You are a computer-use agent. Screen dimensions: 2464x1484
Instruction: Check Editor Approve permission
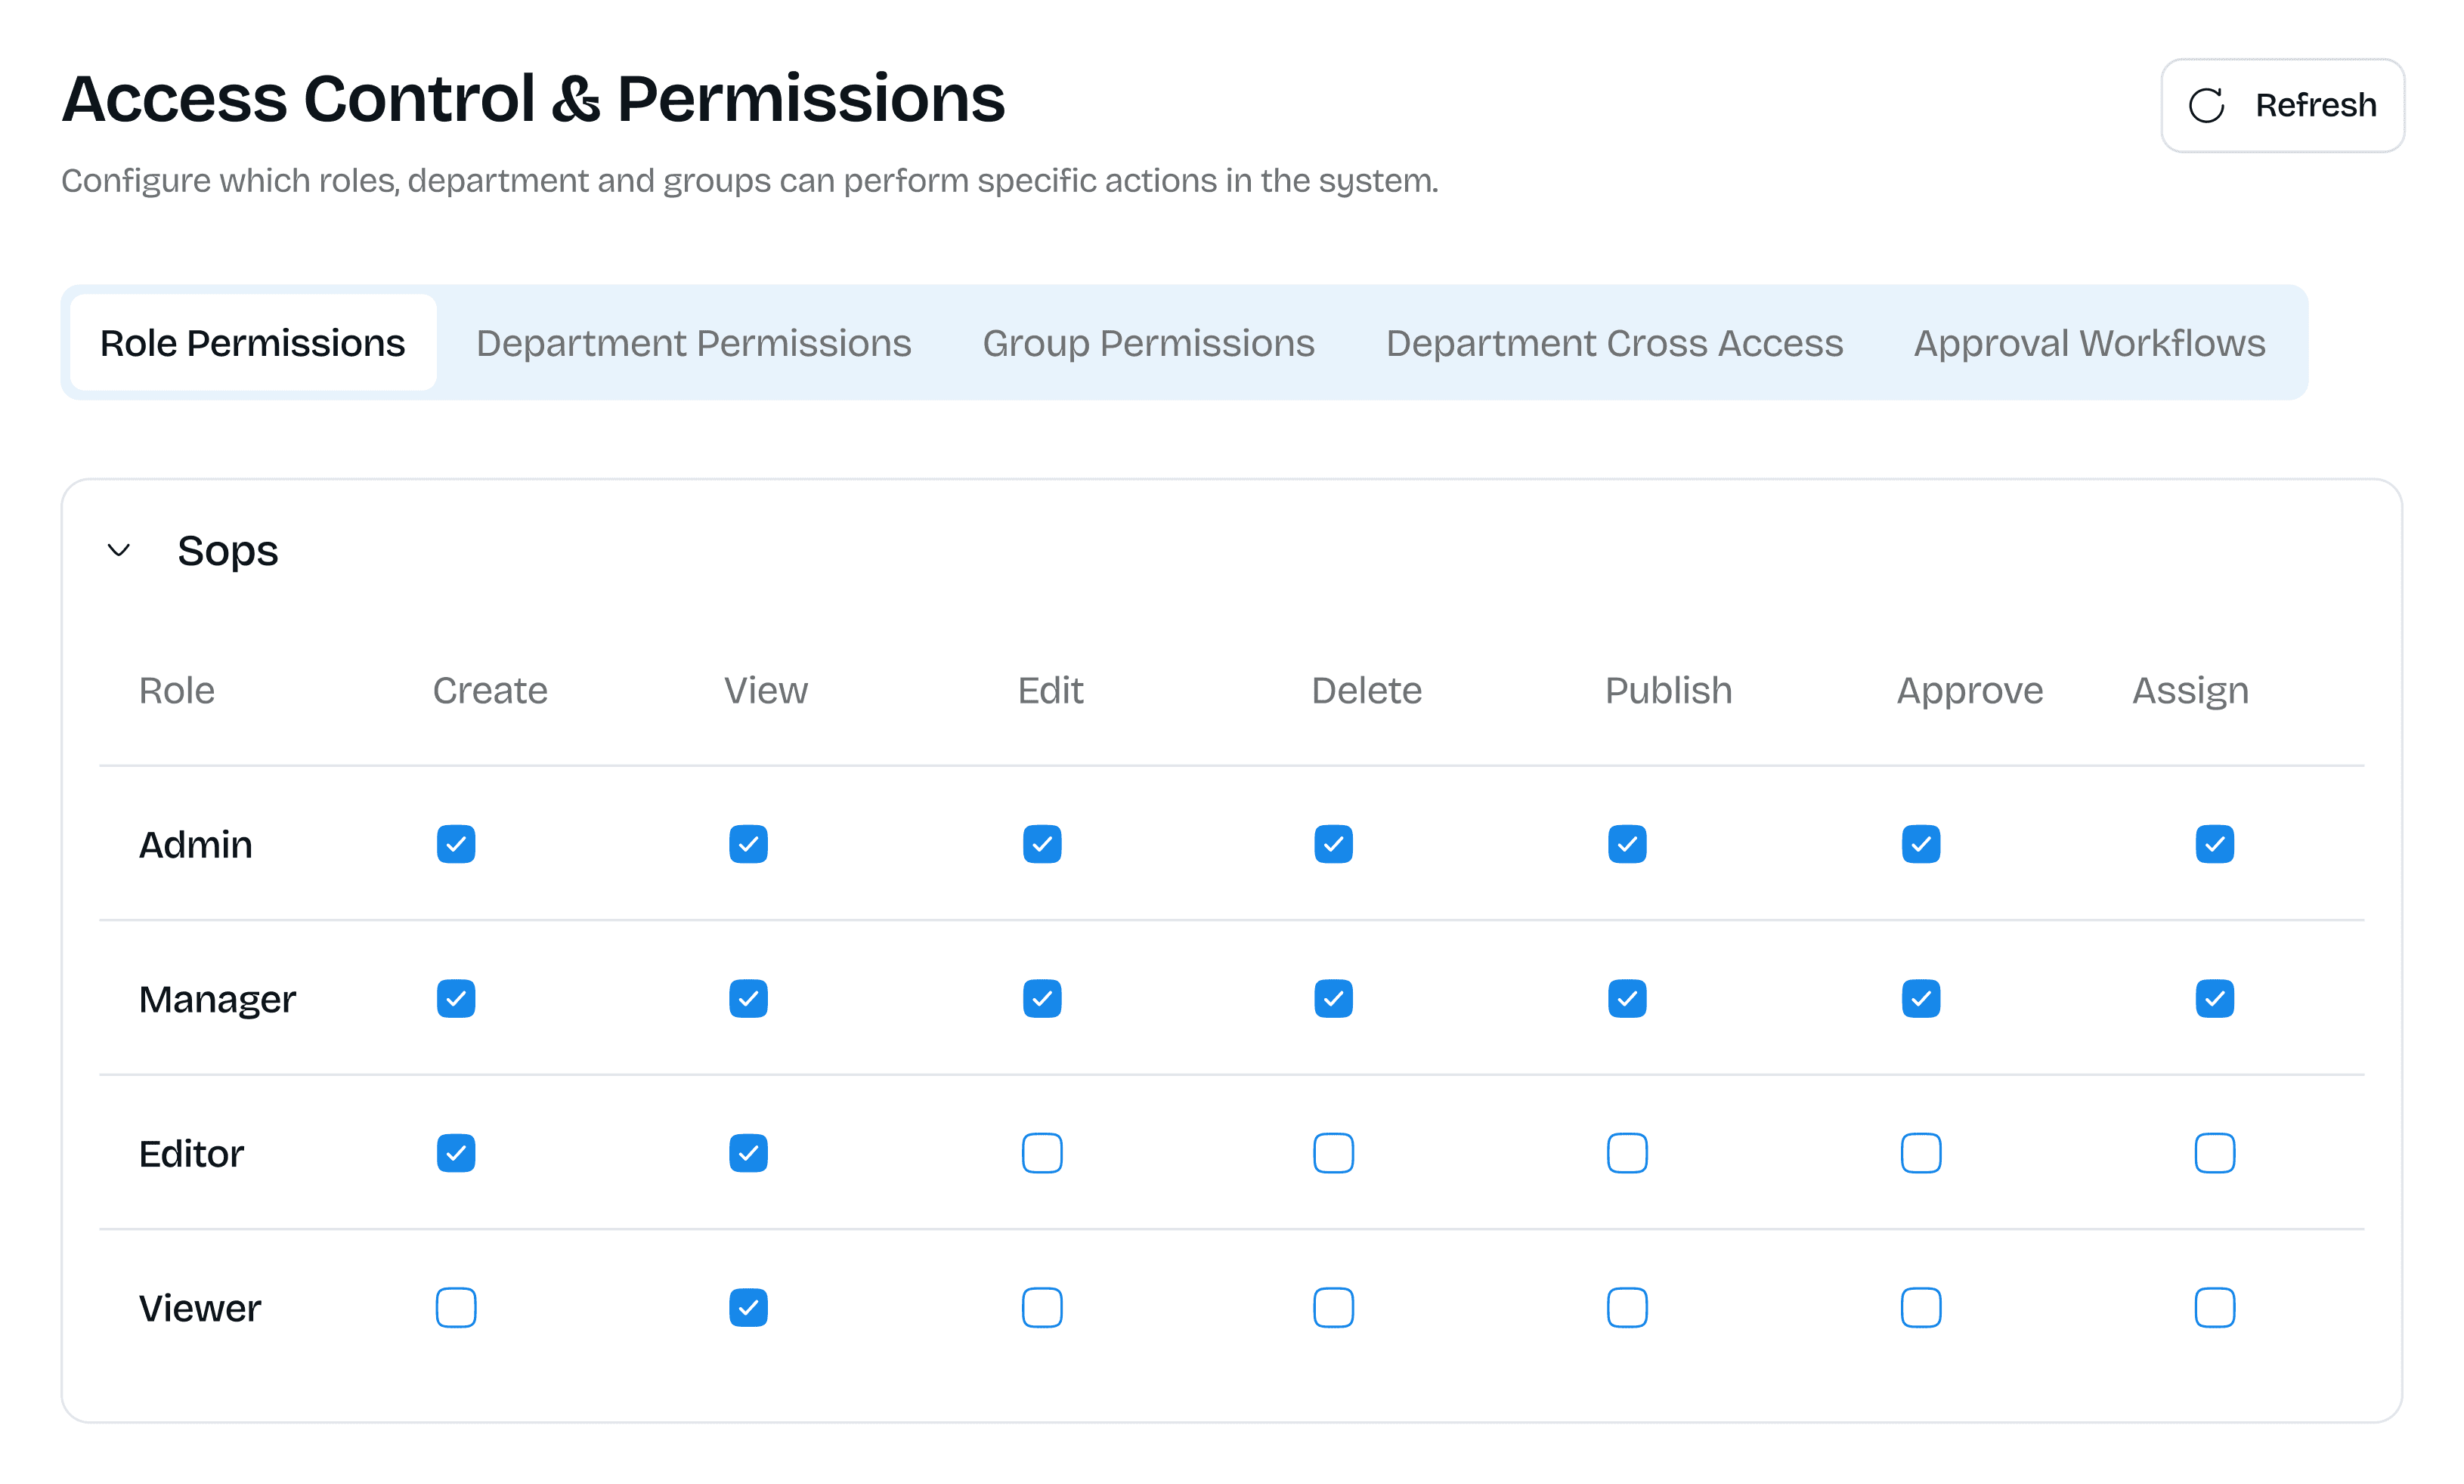[1921, 1153]
